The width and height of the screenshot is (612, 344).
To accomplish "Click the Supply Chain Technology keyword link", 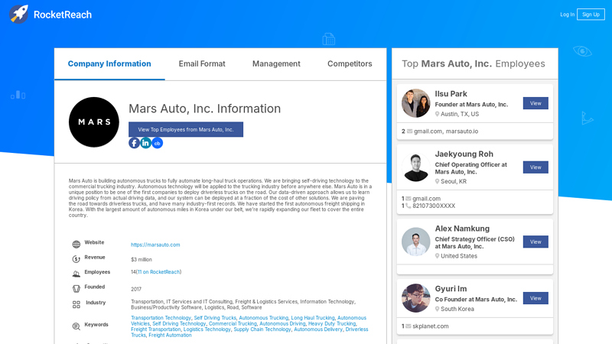I will [262, 329].
